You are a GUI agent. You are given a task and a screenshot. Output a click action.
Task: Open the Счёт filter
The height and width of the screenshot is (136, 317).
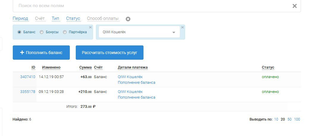[40, 19]
